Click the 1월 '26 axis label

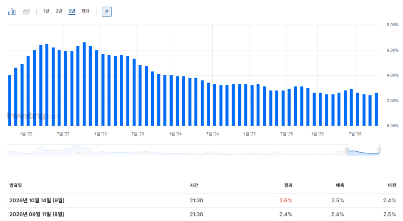(x=317, y=134)
